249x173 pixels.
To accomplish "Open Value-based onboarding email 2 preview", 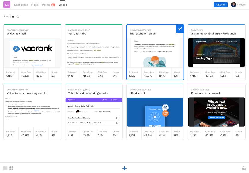I will pos(94,112).
